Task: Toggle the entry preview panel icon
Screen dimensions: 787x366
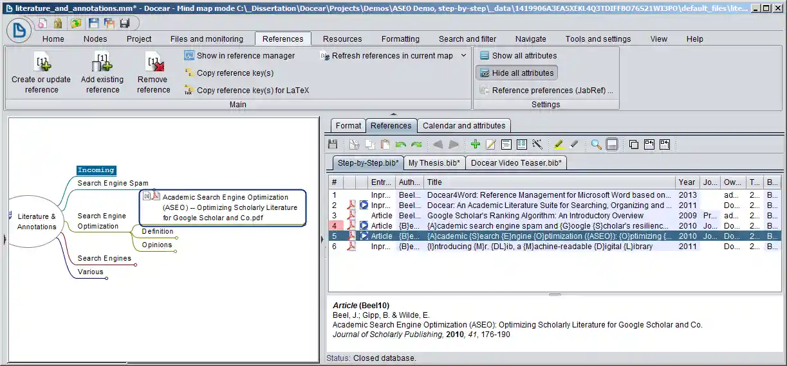Action: click(x=612, y=144)
